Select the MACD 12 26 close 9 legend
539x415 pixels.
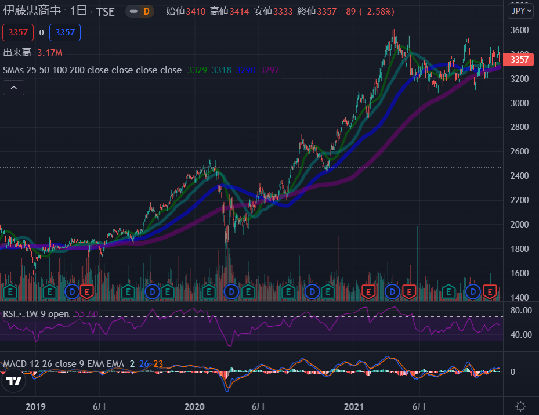tap(64, 363)
